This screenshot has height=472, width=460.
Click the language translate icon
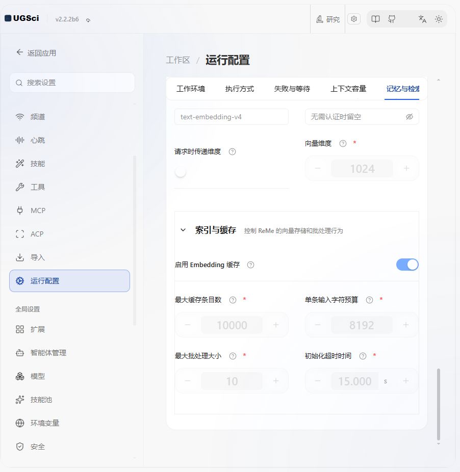pos(422,19)
